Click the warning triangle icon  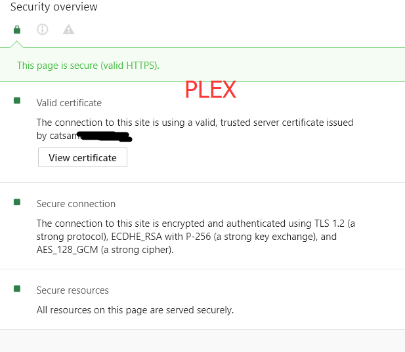click(x=68, y=29)
